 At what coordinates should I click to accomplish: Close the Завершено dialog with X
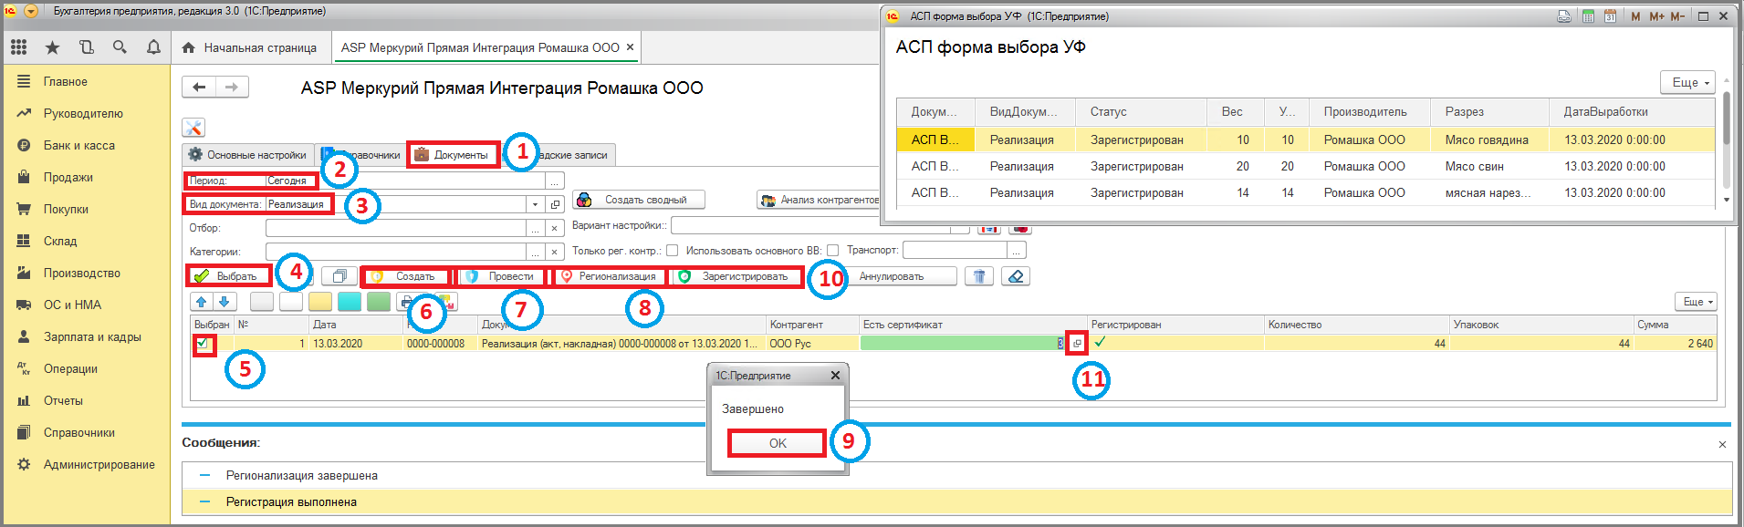tap(835, 376)
